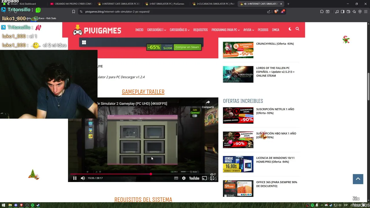The width and height of the screenshot is (370, 208).
Task: Open Discord from taskbar
Action: 16,205
